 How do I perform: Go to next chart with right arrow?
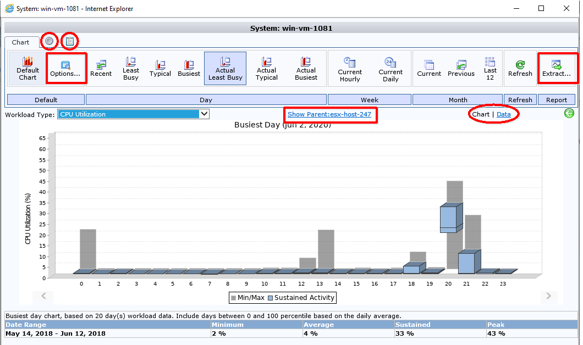coord(548,296)
